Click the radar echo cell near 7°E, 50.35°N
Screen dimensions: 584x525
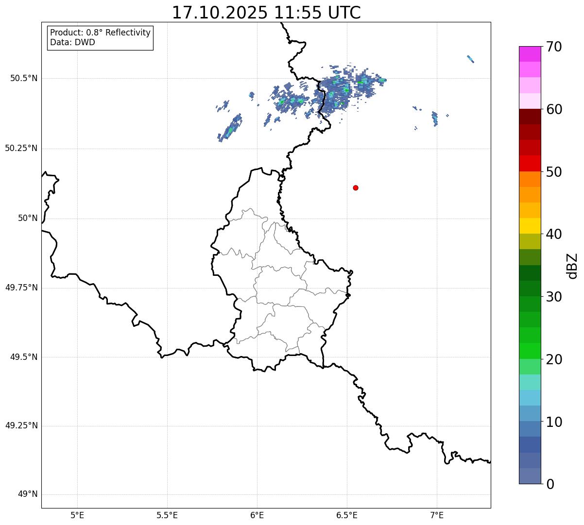click(x=435, y=119)
